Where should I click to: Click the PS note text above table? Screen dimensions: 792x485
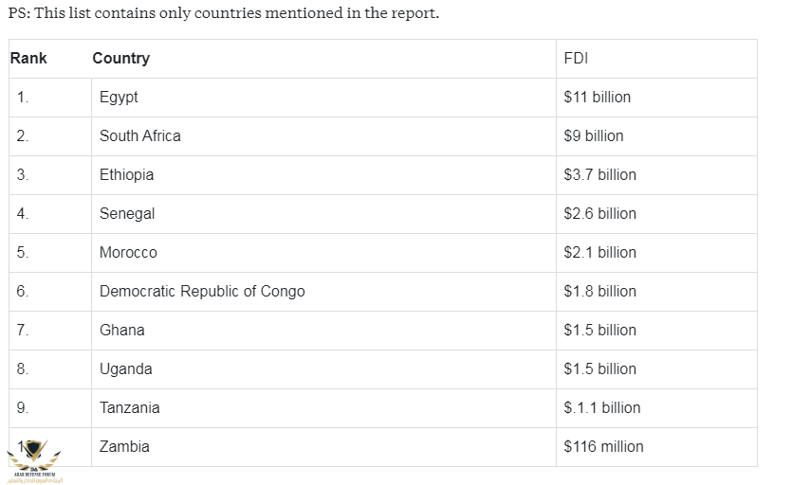pyautogui.click(x=223, y=15)
